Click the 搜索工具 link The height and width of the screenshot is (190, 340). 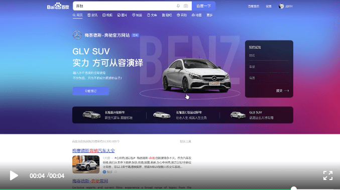point(185,141)
